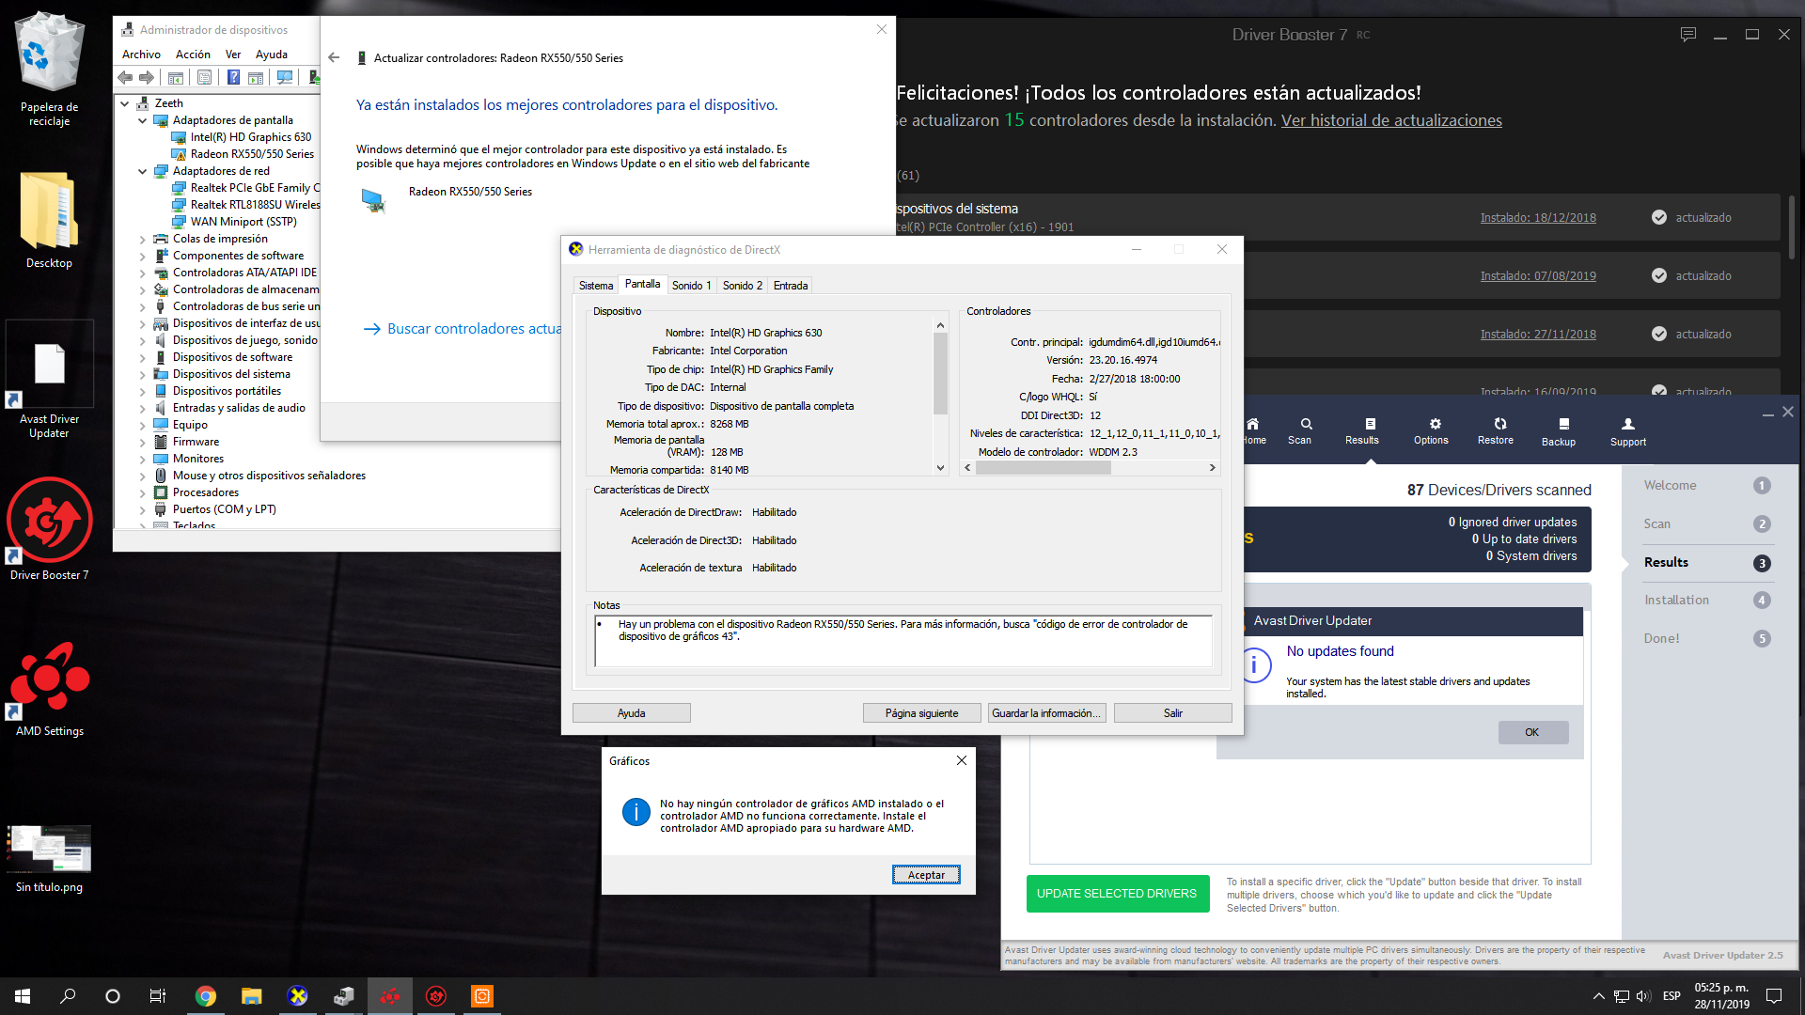Open the DirectX diagnostic taskbar icon
1805x1015 pixels.
pyautogui.click(x=297, y=996)
